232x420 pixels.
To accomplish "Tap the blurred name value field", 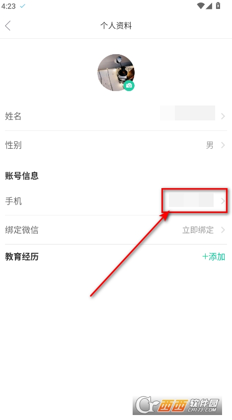I will pos(188,113).
